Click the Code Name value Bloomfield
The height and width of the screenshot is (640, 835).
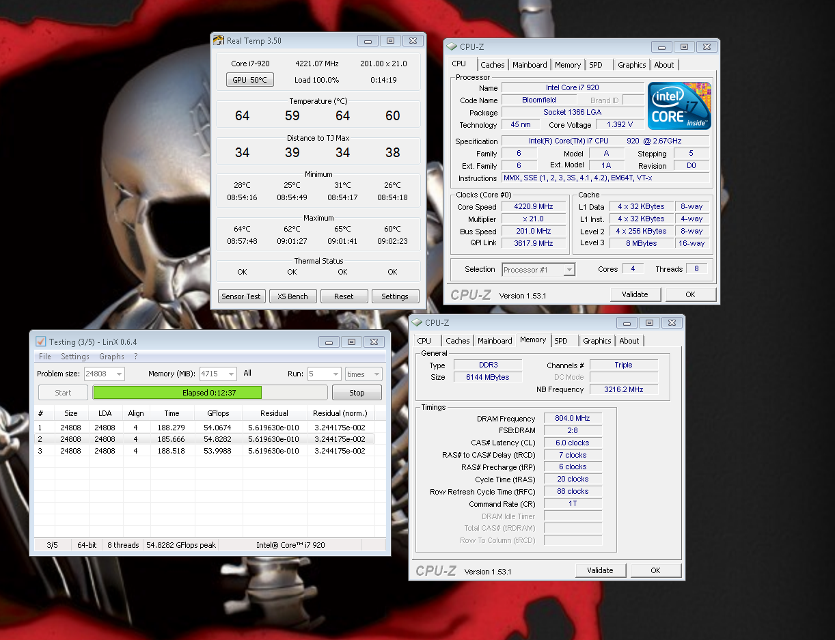(539, 100)
